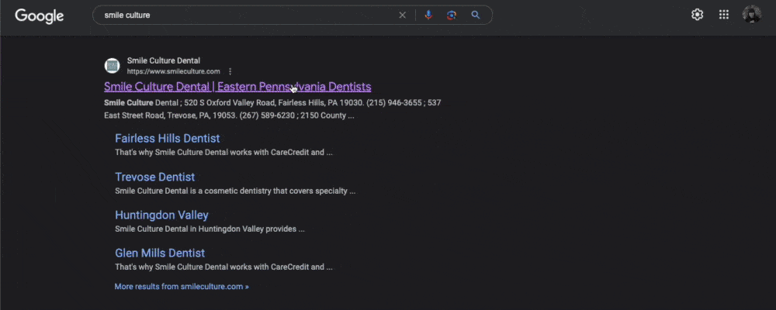This screenshot has height=310, width=776.
Task: Open 'Smile Culture Dental | Eastern Pennsylvania Dentists' result
Action: coord(237,87)
